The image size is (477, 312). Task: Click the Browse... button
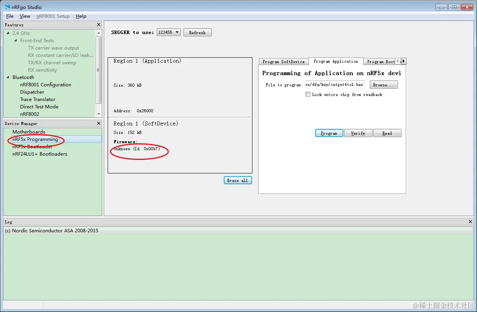pyautogui.click(x=384, y=85)
